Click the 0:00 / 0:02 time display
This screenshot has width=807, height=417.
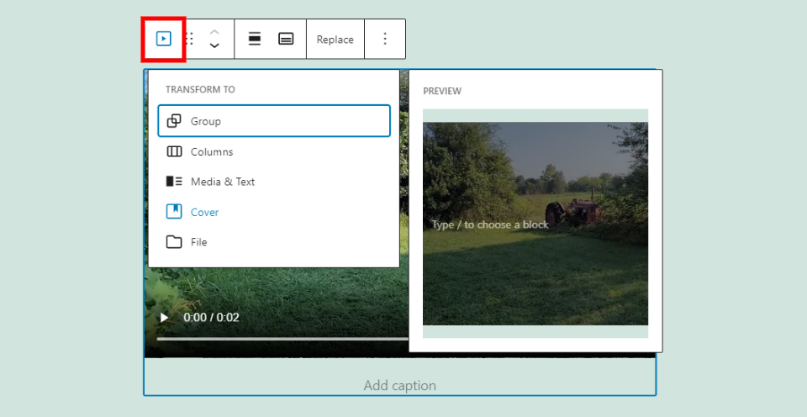[212, 318]
